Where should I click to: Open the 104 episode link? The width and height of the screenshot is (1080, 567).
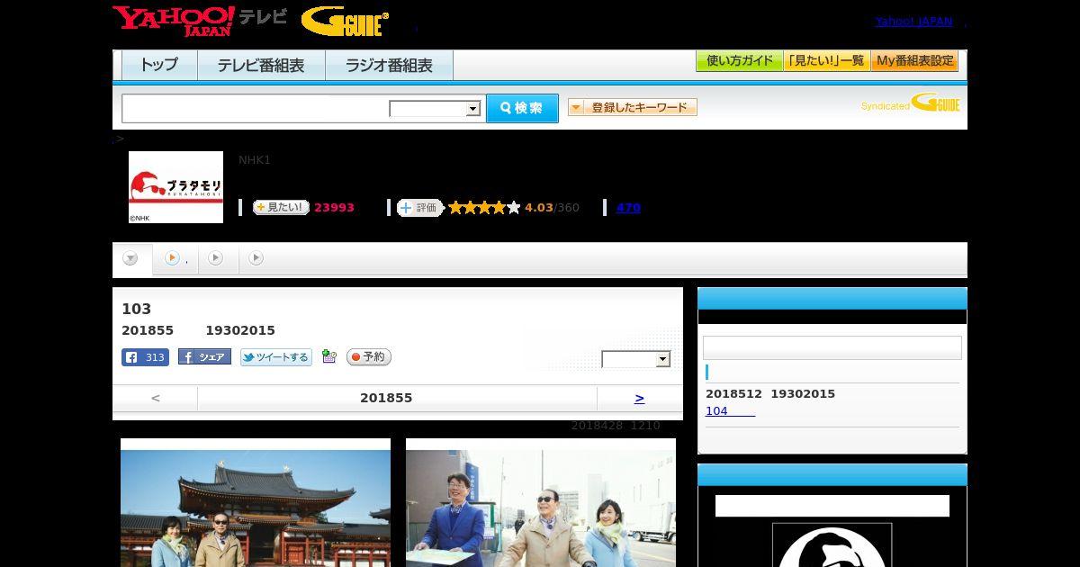point(730,410)
